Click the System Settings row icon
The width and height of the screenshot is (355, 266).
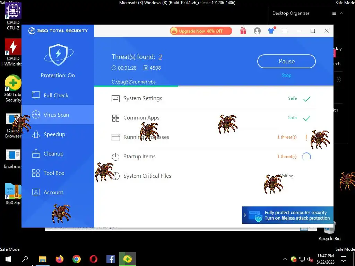(115, 99)
